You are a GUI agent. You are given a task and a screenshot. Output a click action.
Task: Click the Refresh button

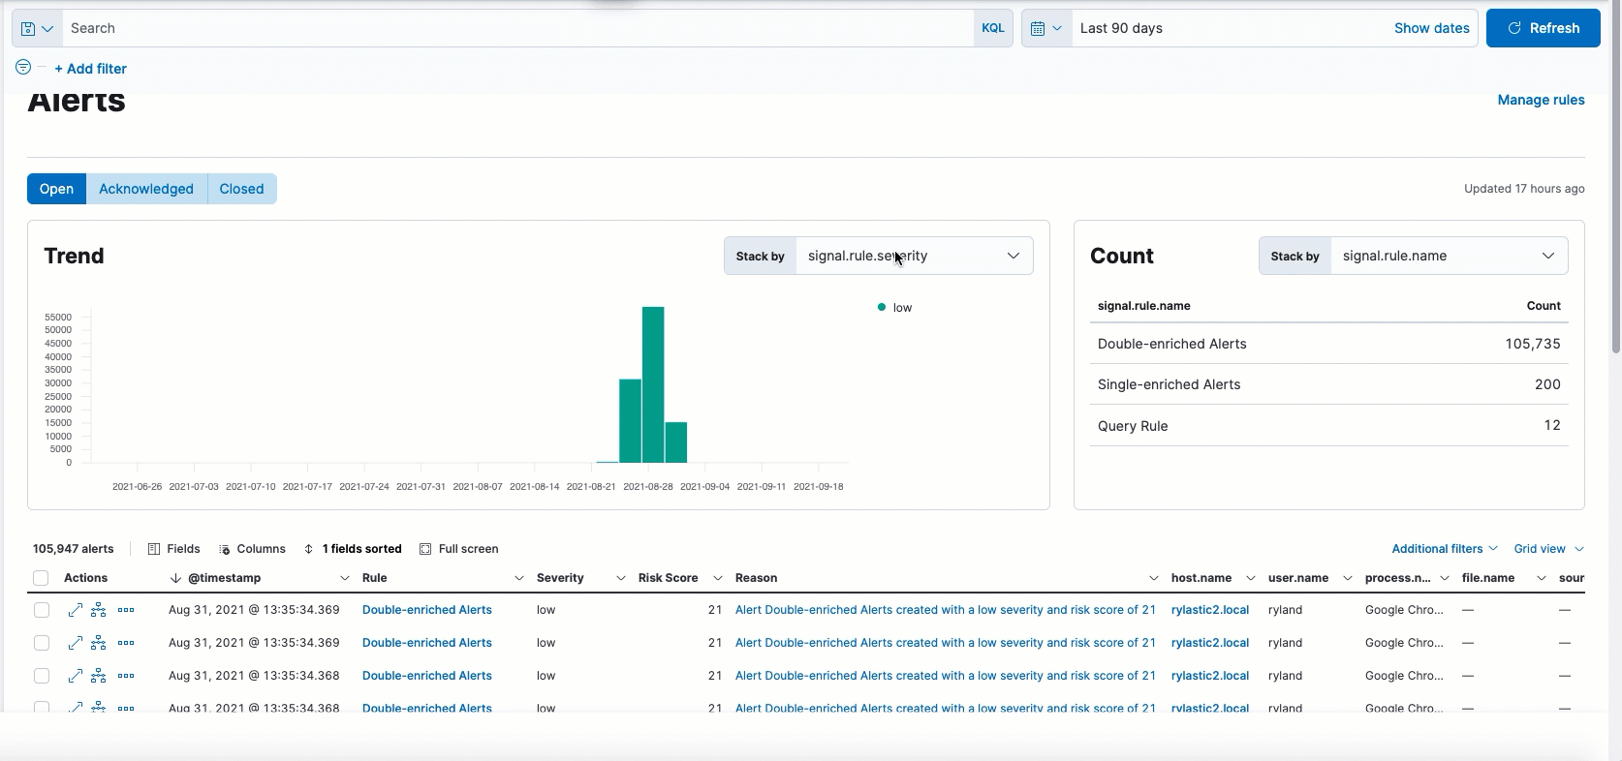1543,28
